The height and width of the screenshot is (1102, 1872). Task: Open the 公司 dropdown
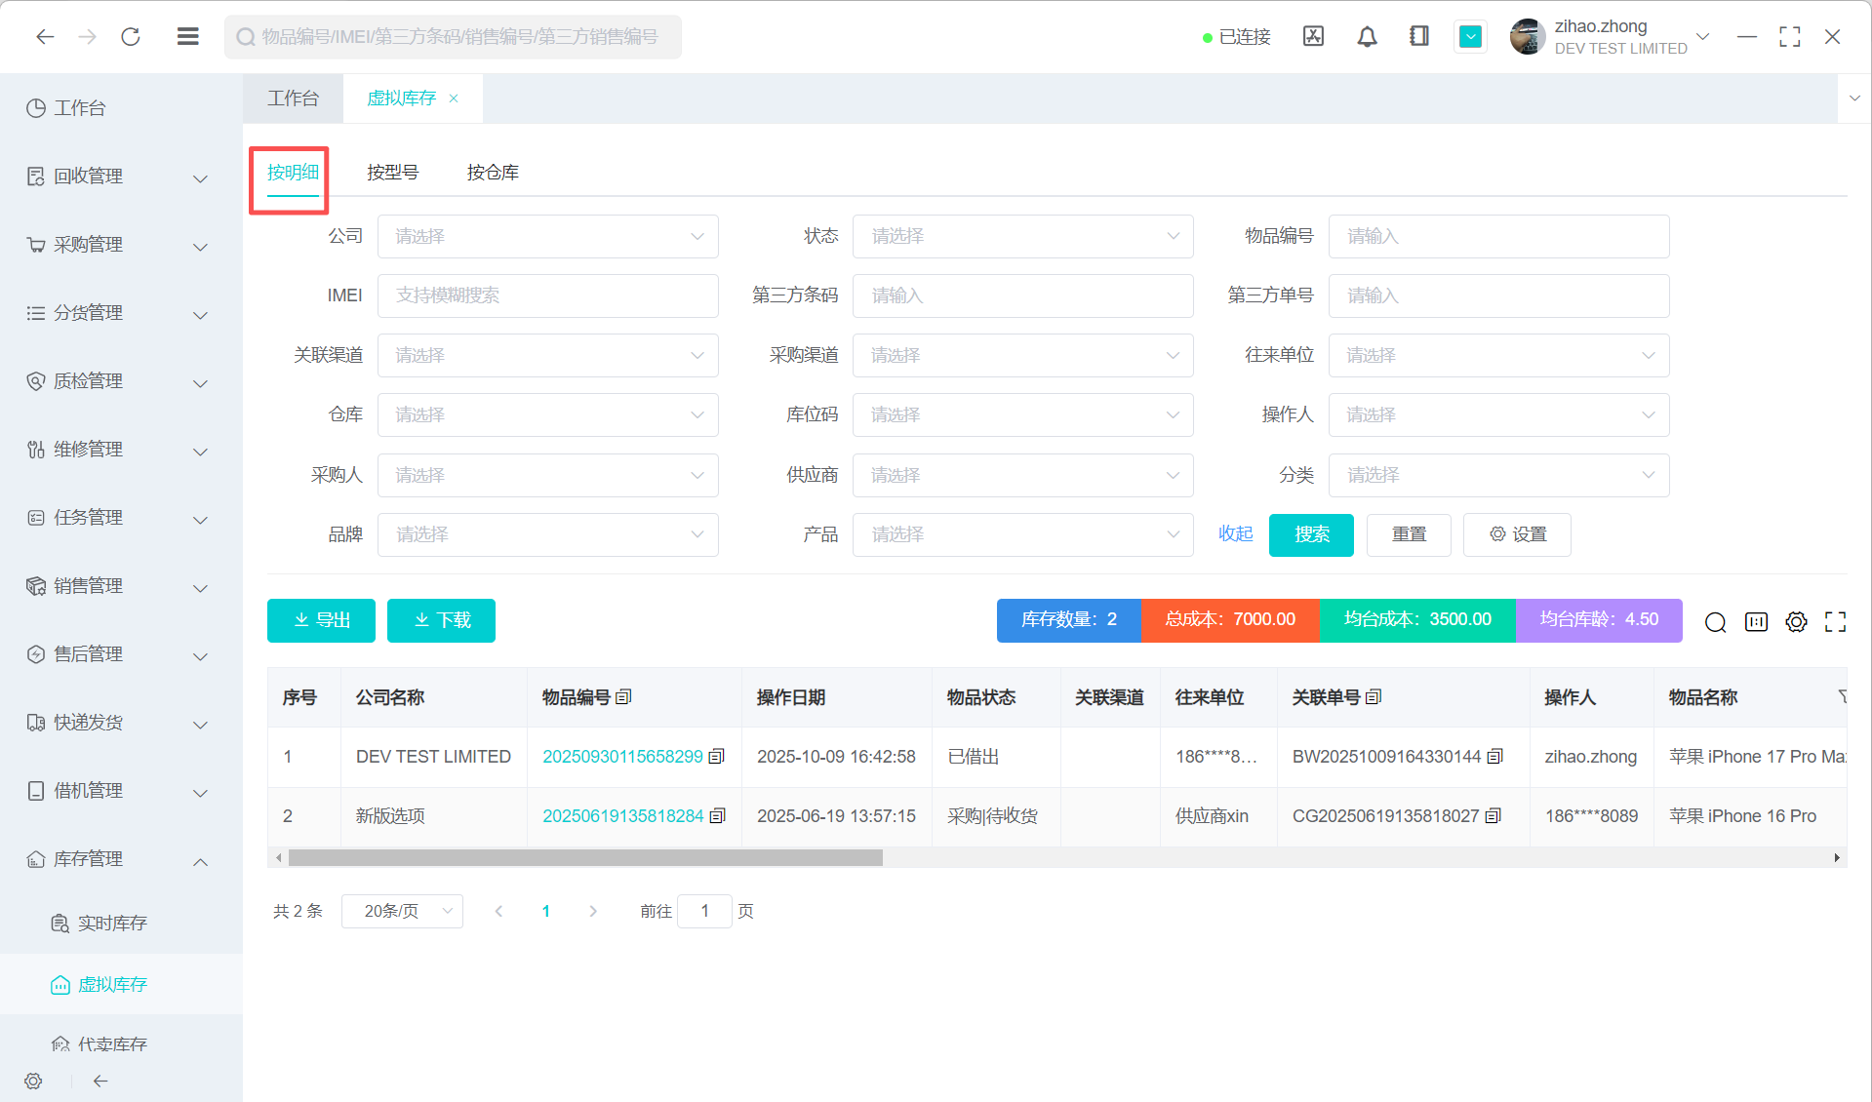coord(547,237)
